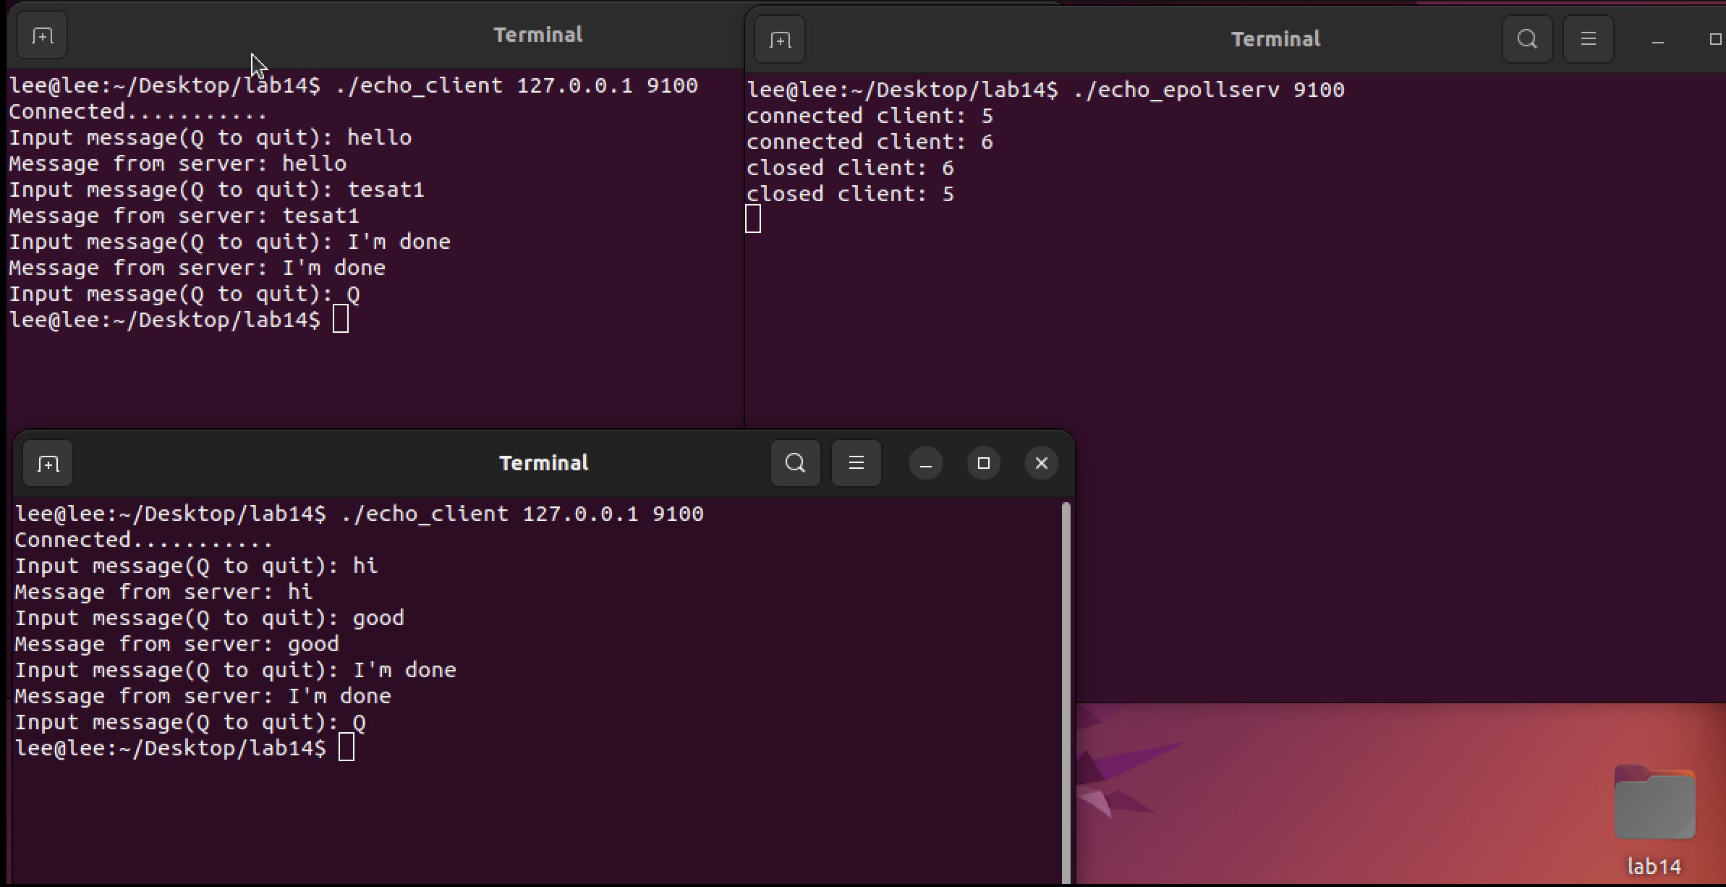Focus prompt in bottom client terminal
The width and height of the screenshot is (1726, 887).
pos(346,748)
